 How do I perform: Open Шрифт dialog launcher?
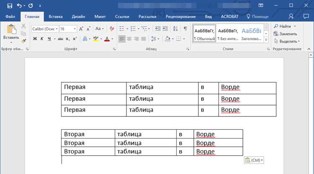point(114,49)
